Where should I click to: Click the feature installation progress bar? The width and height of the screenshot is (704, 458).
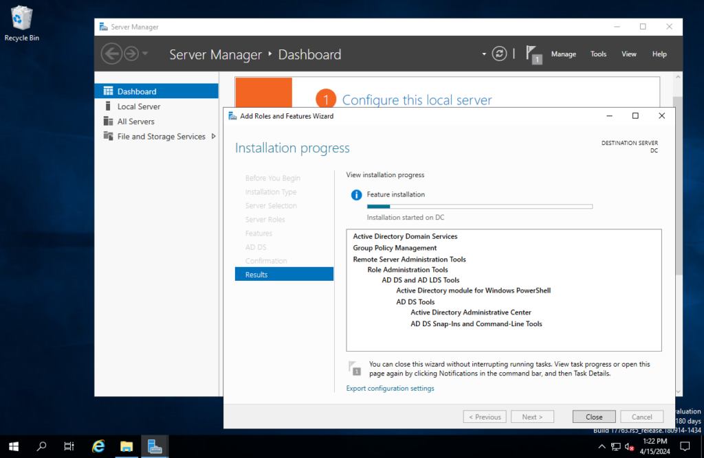[x=479, y=207]
